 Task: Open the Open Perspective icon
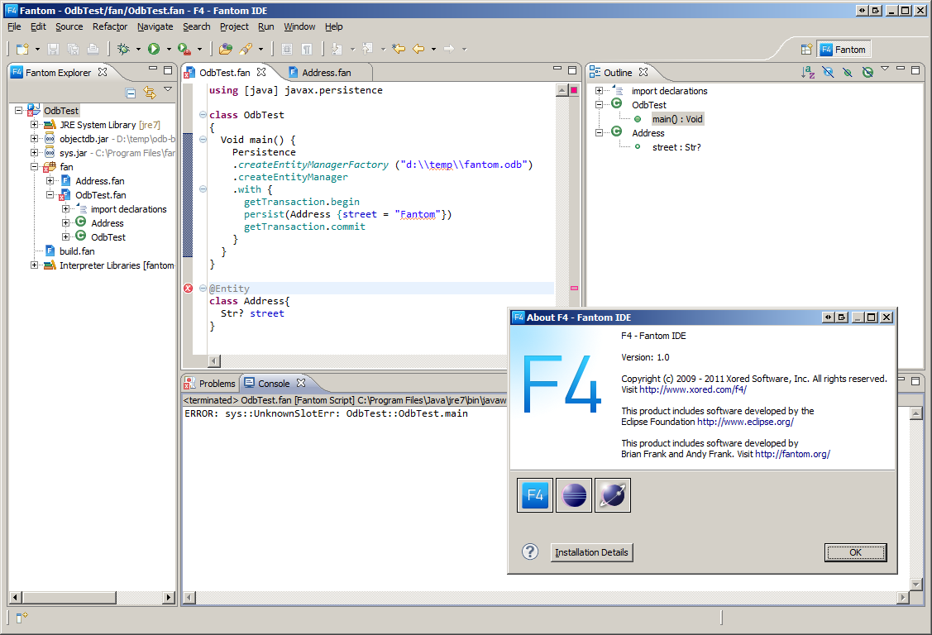(806, 50)
